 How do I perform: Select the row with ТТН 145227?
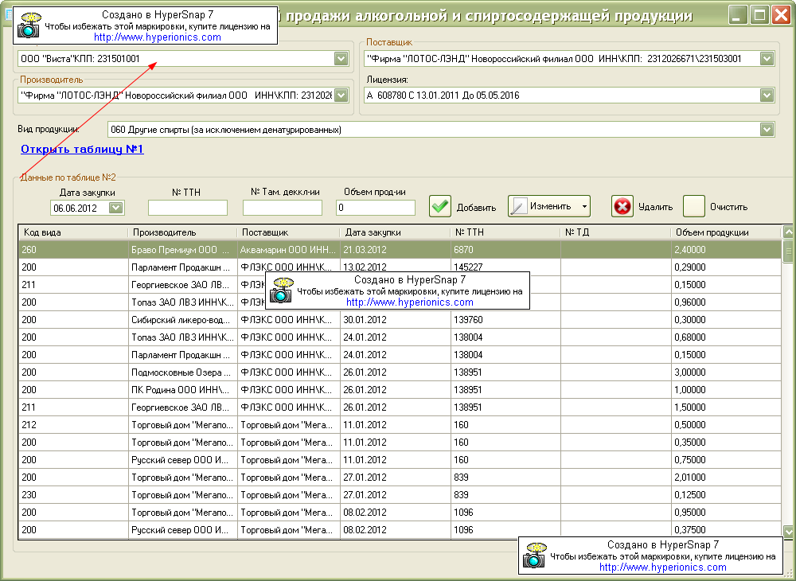pyautogui.click(x=478, y=267)
